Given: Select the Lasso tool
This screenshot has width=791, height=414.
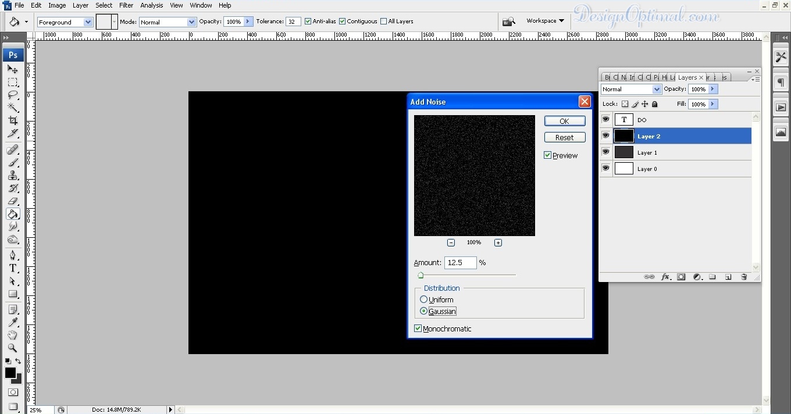Looking at the screenshot, I should click(13, 95).
